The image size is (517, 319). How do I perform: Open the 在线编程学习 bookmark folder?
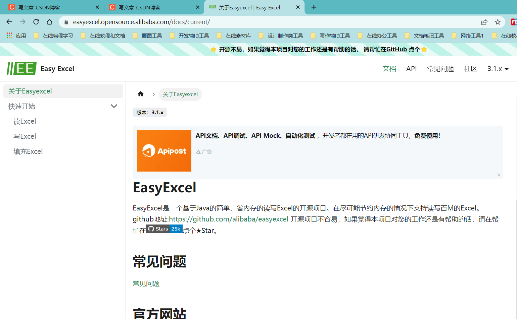[x=54, y=36]
